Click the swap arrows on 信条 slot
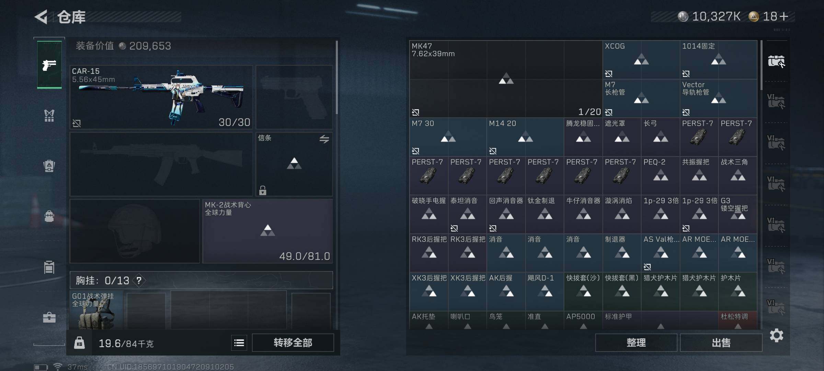 coord(324,139)
